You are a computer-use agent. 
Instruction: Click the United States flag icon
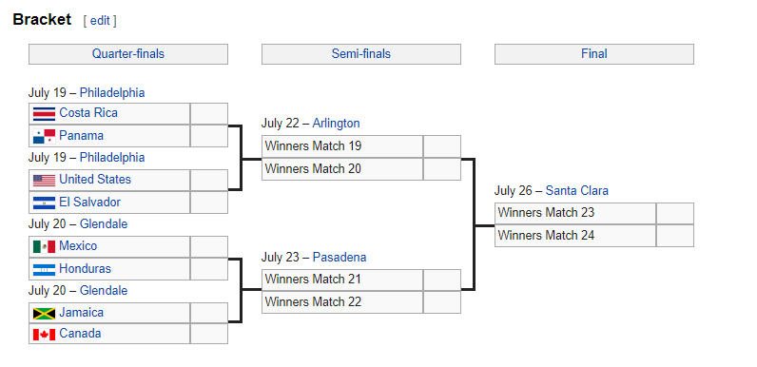click(x=44, y=180)
